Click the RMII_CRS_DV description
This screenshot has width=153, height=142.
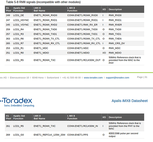pos(117,43)
